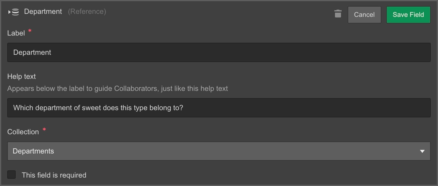The height and width of the screenshot is (186, 438).
Task: Collapse the Department field using the triangle
Action: pyautogui.click(x=9, y=12)
